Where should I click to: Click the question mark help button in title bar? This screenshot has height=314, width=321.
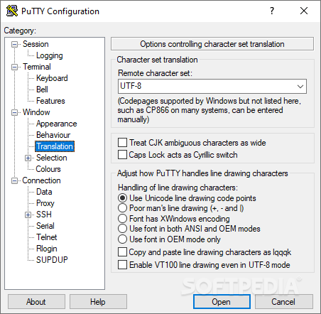click(x=272, y=11)
